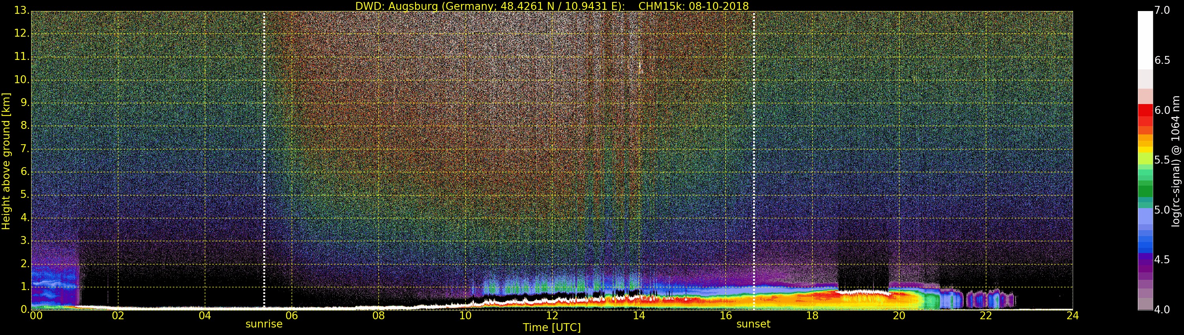Click the sunset label below the time axis

pyautogui.click(x=753, y=324)
